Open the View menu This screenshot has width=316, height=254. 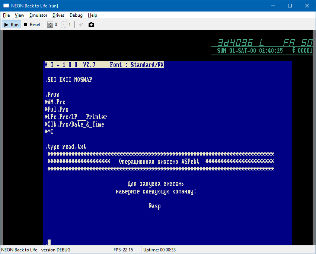[x=19, y=15]
